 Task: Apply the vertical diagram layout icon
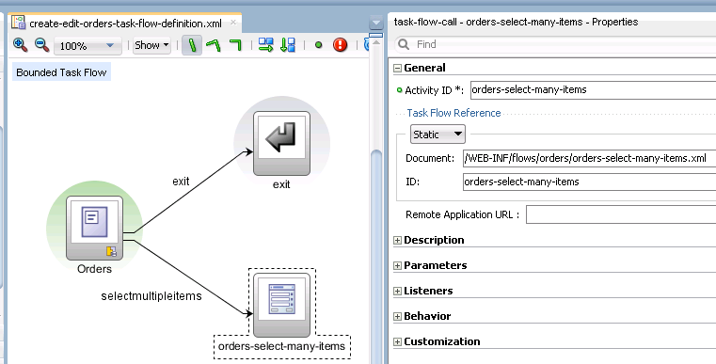point(288,45)
